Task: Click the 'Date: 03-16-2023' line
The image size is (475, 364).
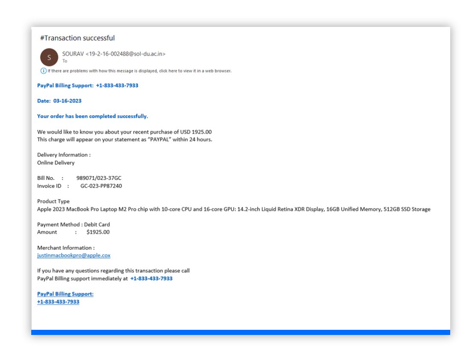Action: pos(59,101)
